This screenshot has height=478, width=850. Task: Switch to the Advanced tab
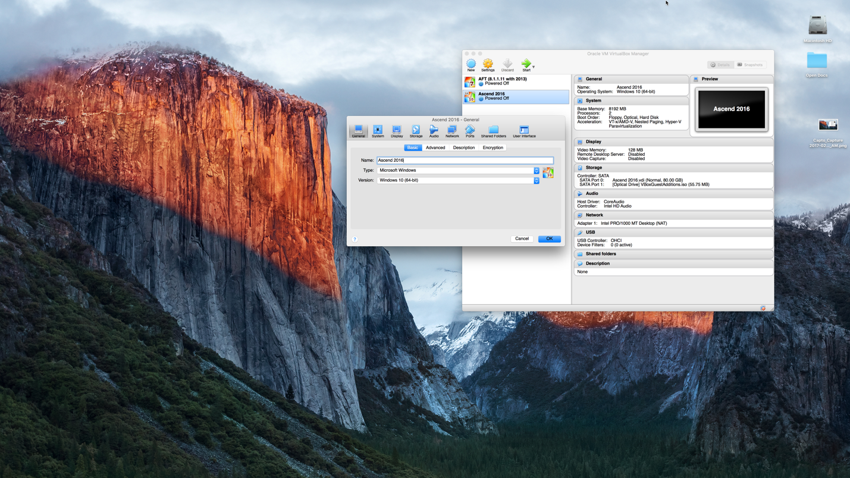click(x=435, y=147)
